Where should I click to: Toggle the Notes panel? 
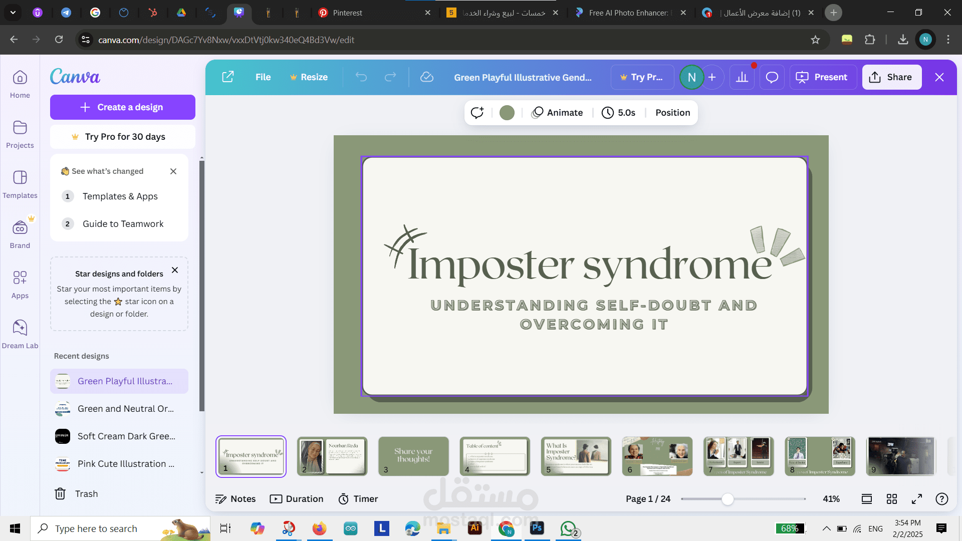click(x=235, y=498)
